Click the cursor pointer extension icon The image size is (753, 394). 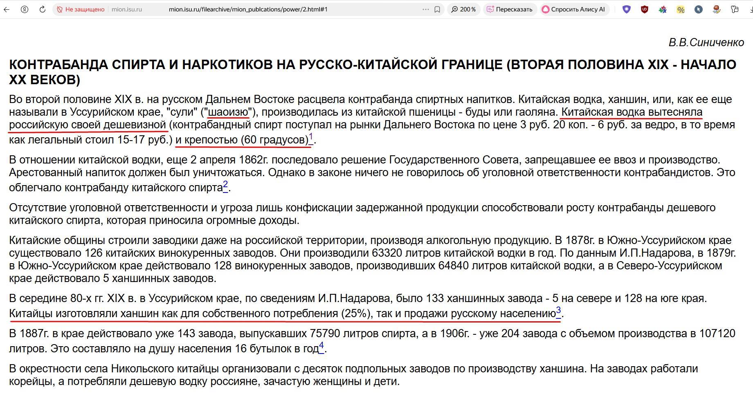coord(699,9)
